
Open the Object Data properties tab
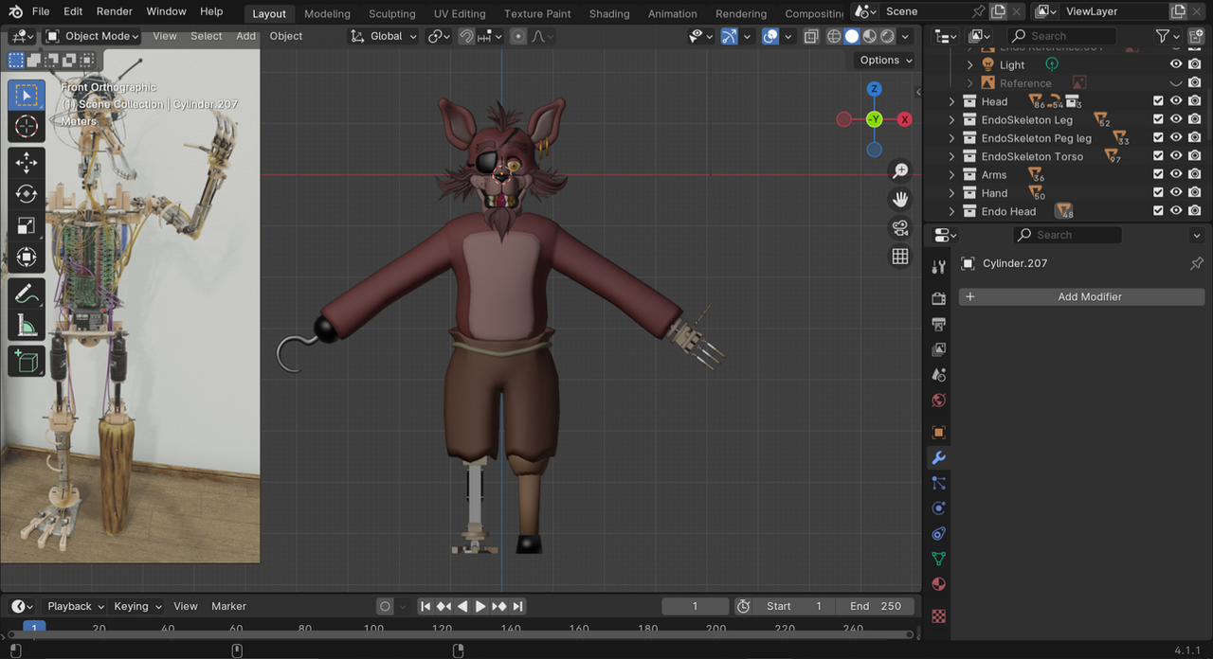938,559
